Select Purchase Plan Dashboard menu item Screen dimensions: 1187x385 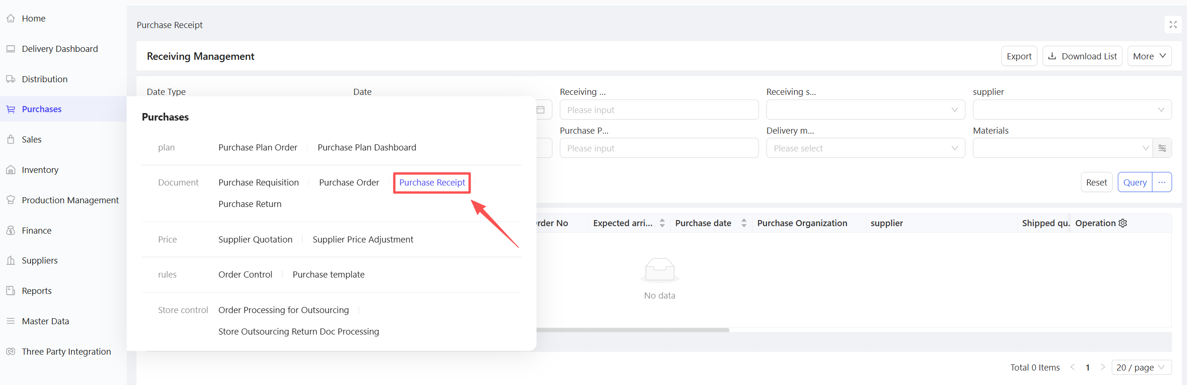click(x=366, y=147)
